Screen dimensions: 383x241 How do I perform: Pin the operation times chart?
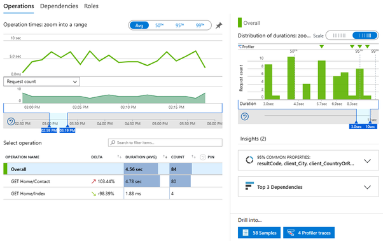coord(219,25)
